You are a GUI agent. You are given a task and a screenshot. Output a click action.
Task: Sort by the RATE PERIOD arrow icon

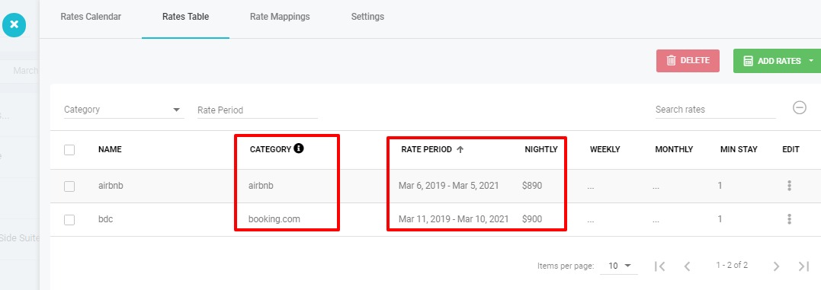[460, 149]
